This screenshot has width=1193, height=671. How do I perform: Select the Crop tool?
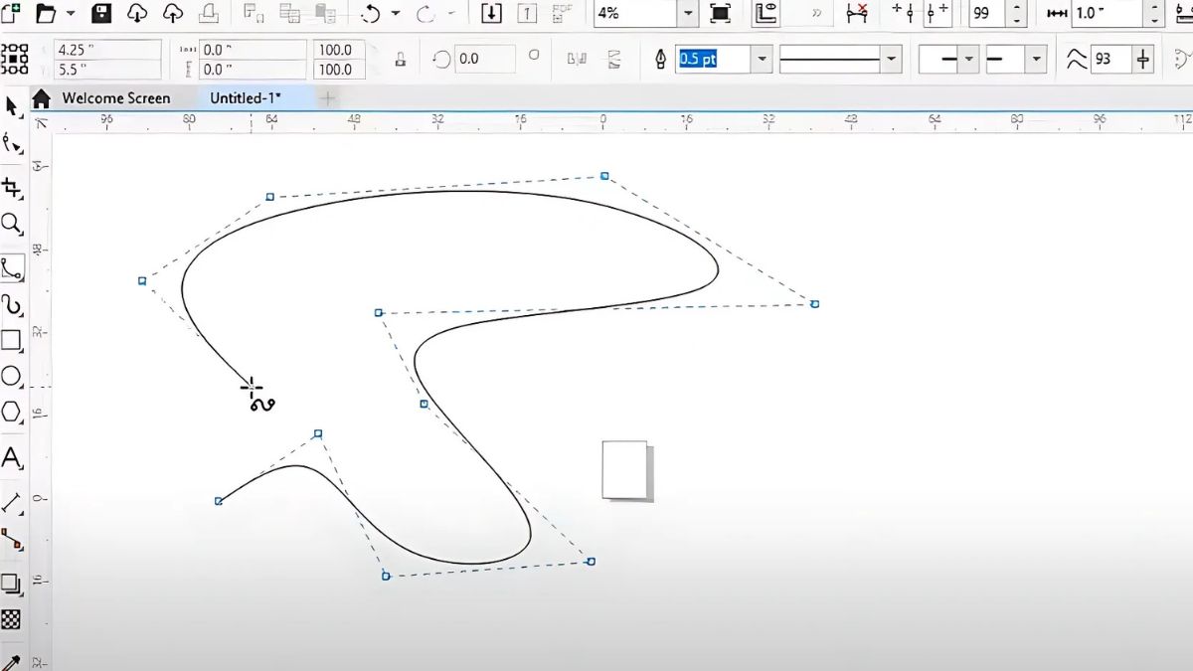coord(12,187)
